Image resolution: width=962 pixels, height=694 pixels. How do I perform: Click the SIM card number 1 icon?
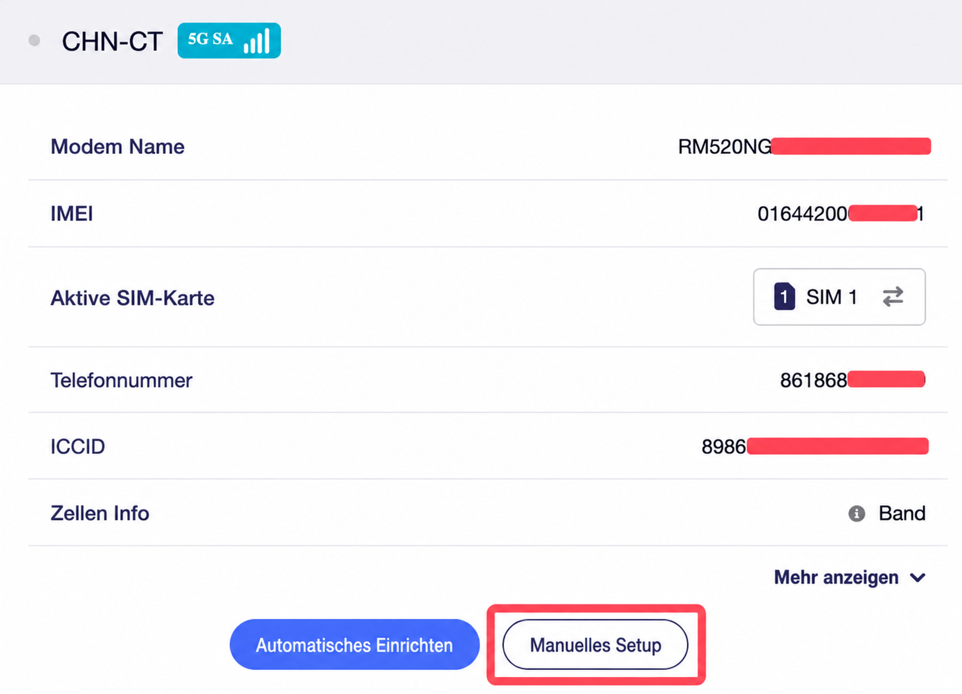pos(784,297)
